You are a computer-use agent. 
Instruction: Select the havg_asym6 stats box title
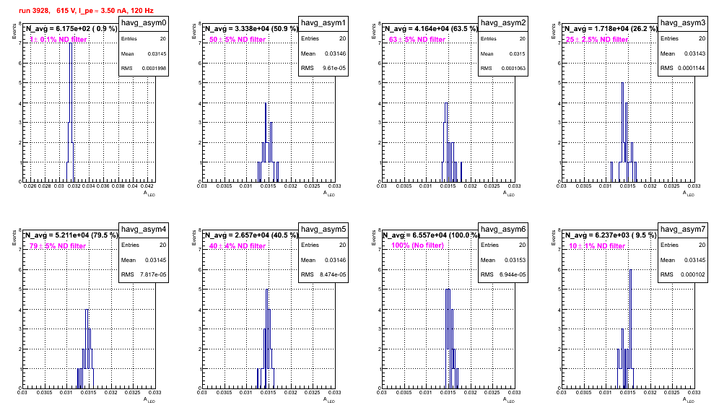pyautogui.click(x=503, y=230)
